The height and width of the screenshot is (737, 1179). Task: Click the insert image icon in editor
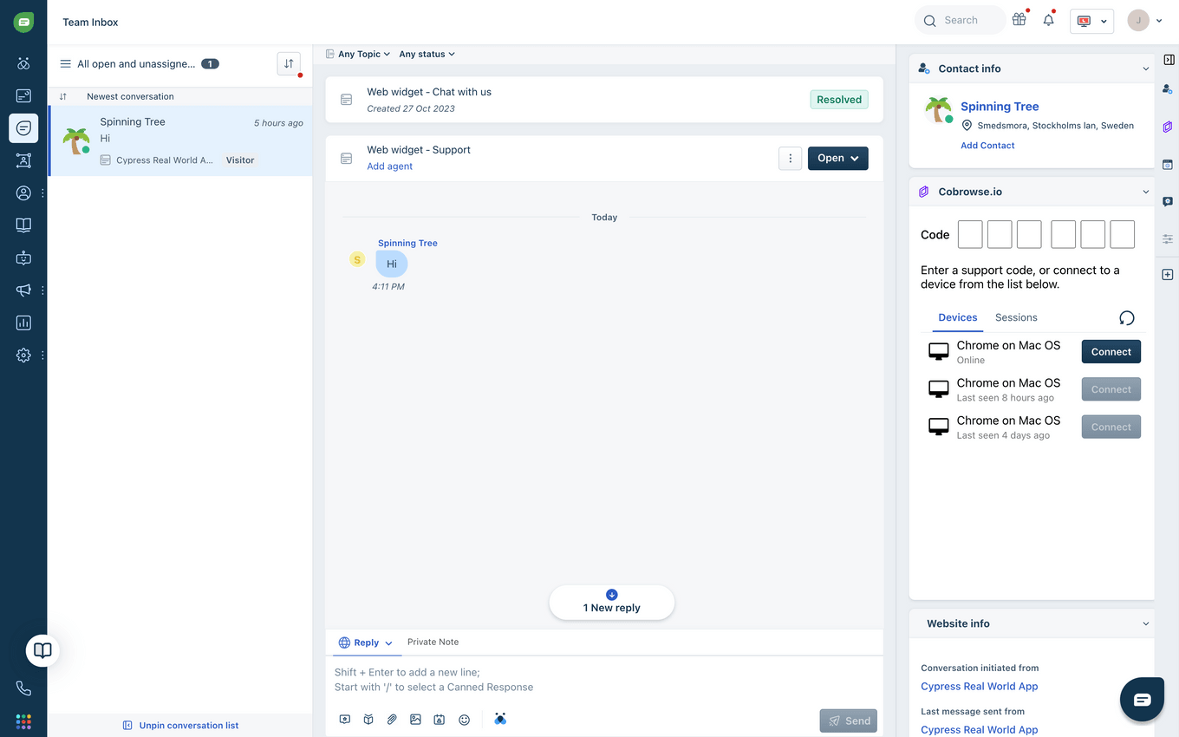[x=415, y=720]
